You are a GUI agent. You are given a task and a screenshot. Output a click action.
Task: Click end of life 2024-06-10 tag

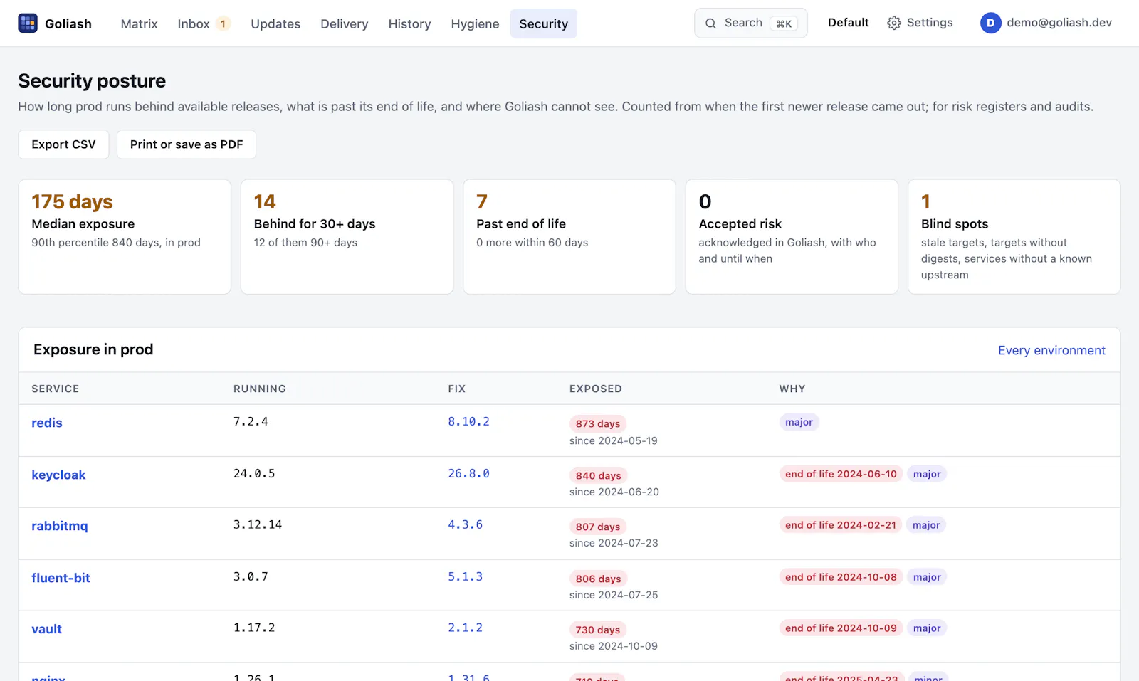pos(841,474)
